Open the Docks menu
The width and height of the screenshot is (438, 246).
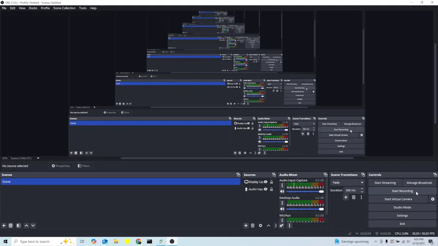click(33, 8)
